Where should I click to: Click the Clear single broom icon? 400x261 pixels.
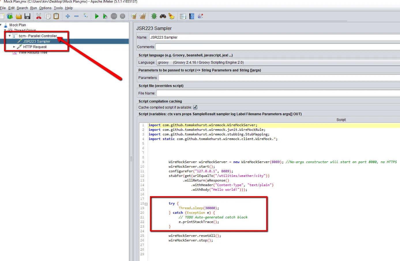point(134,16)
